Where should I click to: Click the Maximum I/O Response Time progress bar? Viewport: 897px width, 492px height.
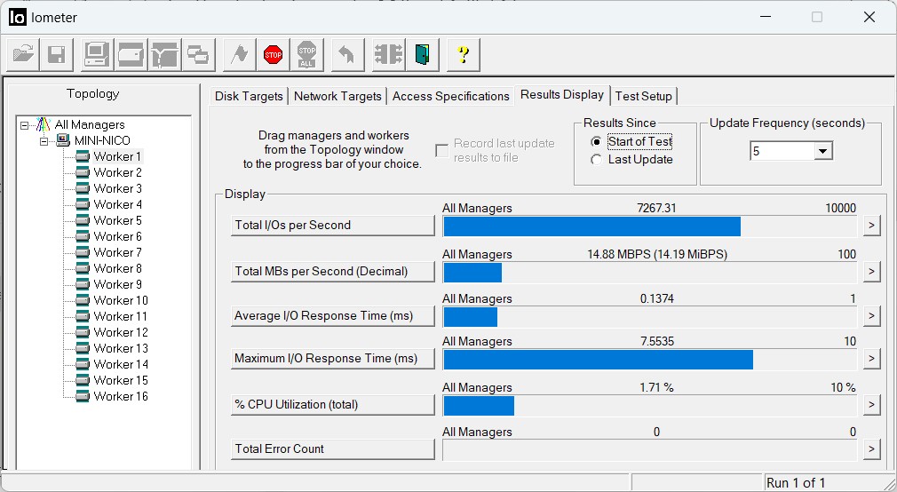(650, 359)
